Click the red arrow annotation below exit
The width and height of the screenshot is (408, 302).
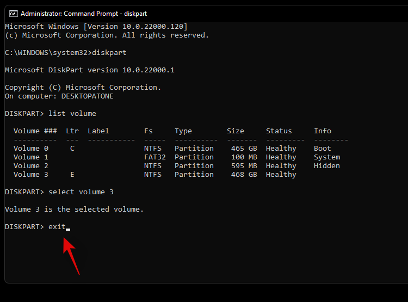[72, 255]
